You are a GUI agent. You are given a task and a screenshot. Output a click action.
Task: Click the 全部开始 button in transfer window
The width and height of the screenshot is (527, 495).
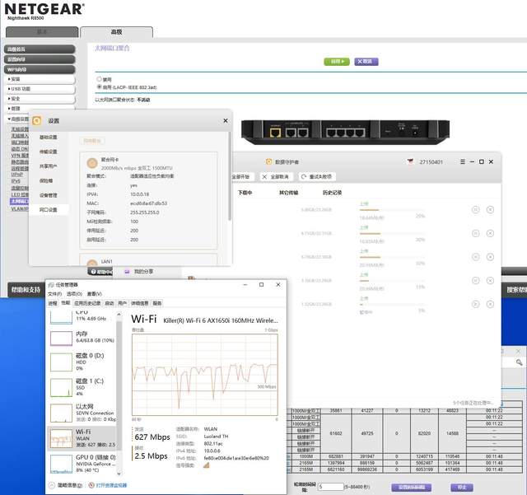[x=241, y=177]
